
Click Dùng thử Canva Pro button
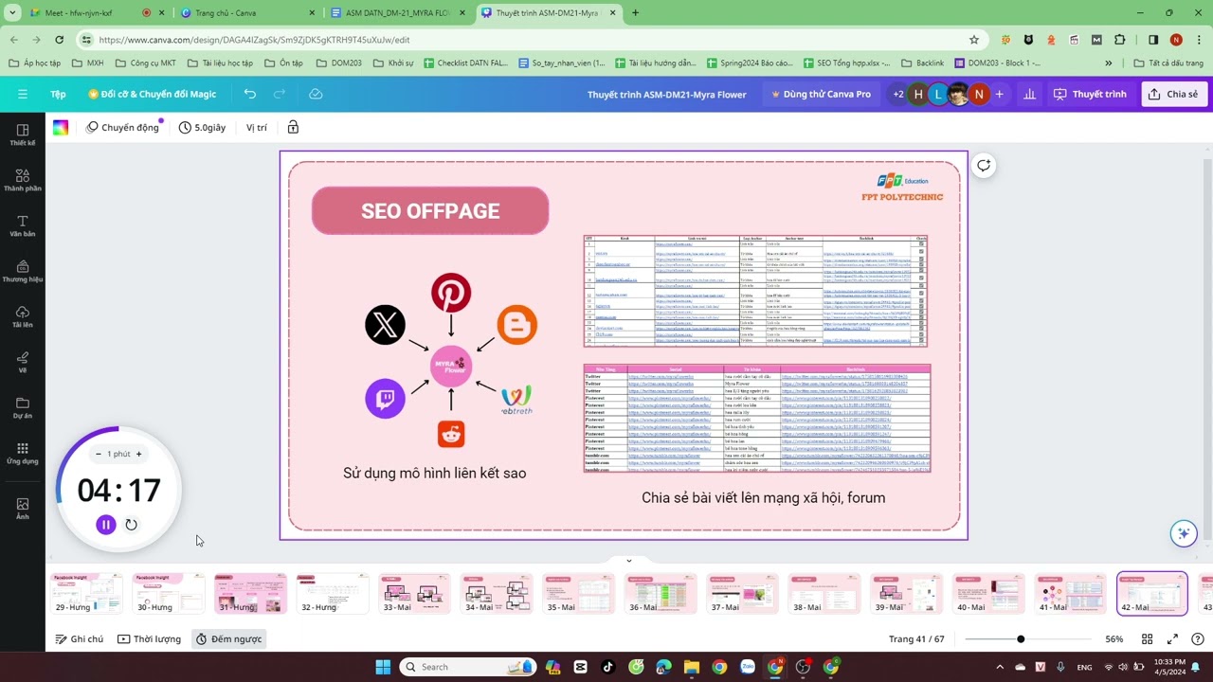click(x=821, y=94)
